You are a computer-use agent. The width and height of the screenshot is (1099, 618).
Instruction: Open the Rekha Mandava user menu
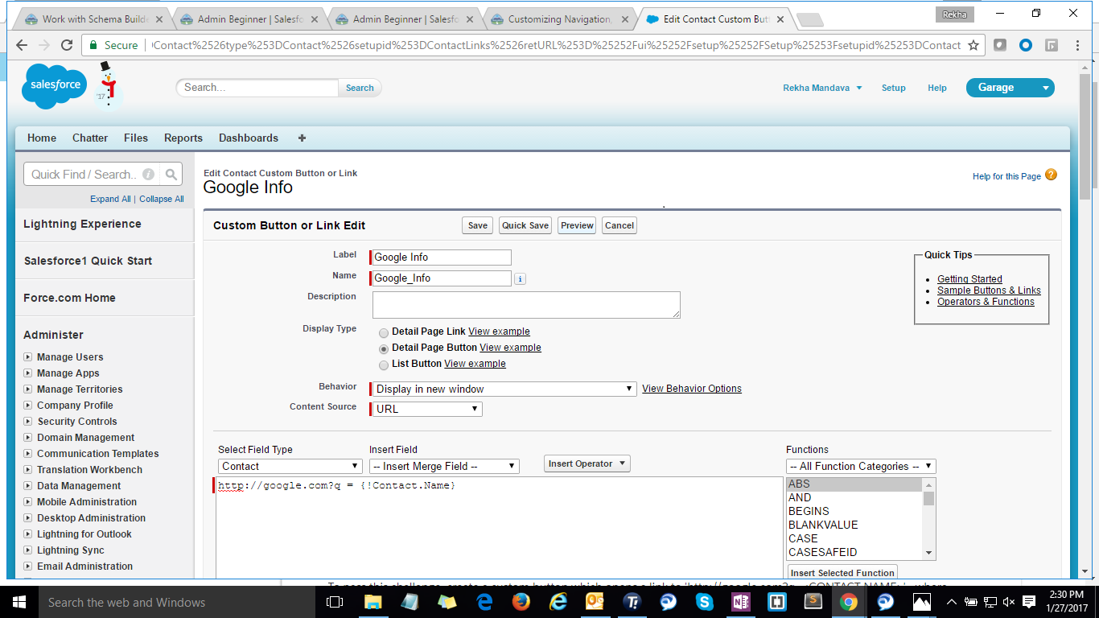[822, 88]
